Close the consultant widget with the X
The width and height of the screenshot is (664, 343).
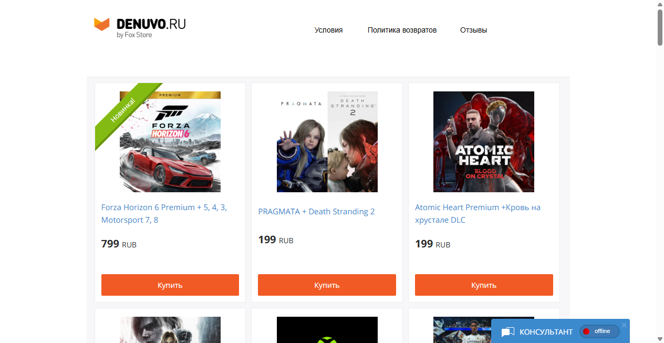624,325
